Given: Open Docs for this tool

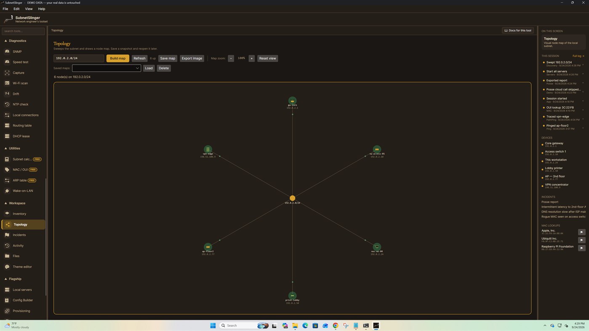Looking at the screenshot, I should (x=518, y=30).
